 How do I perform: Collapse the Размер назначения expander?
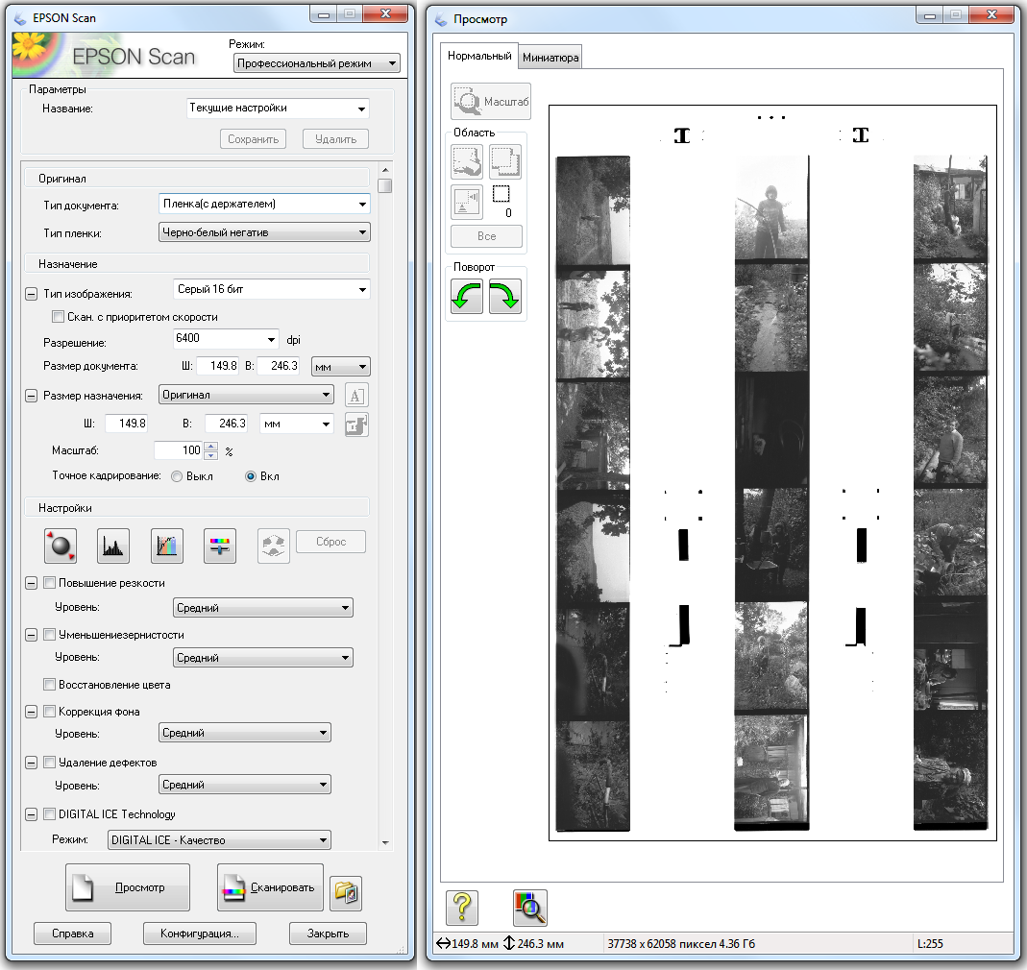click(31, 396)
